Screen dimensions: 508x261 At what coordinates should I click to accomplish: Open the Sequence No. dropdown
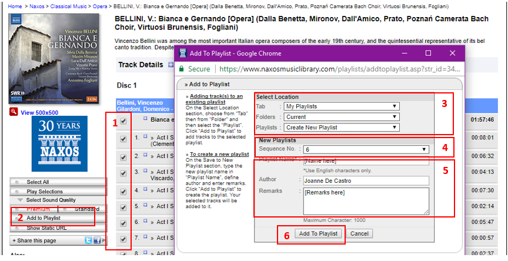pyautogui.click(x=366, y=149)
